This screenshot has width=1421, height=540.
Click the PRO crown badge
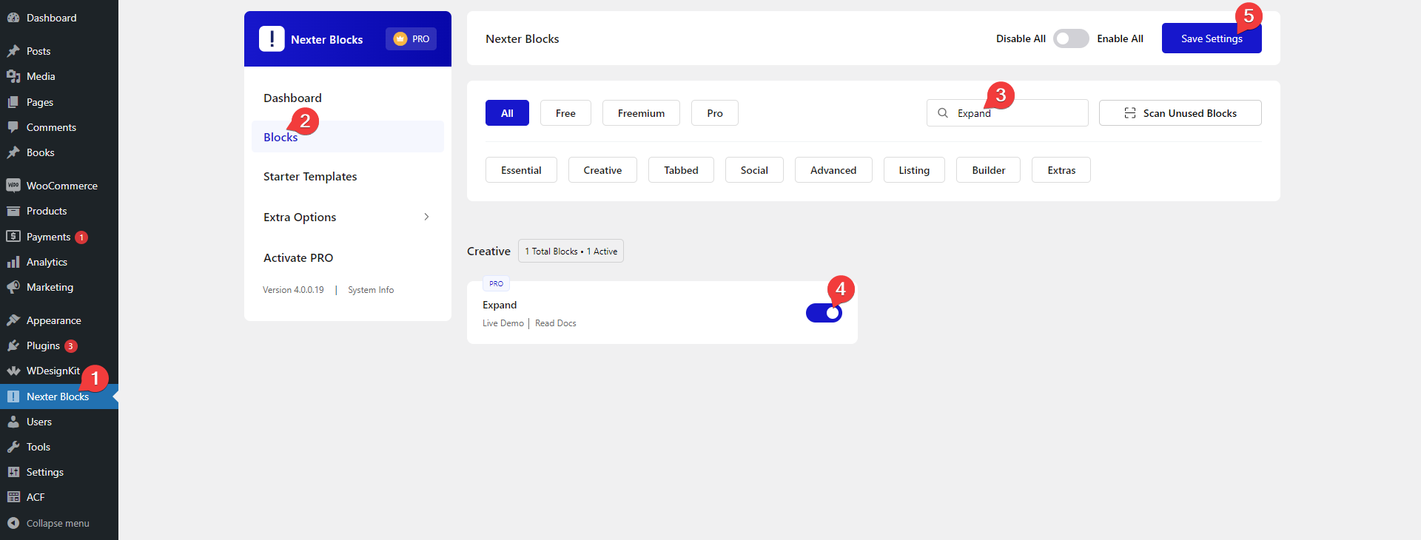coord(411,39)
